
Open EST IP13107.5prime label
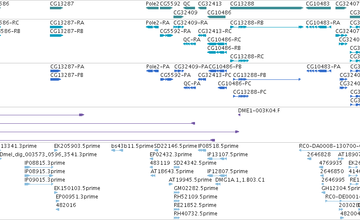click(x=228, y=155)
